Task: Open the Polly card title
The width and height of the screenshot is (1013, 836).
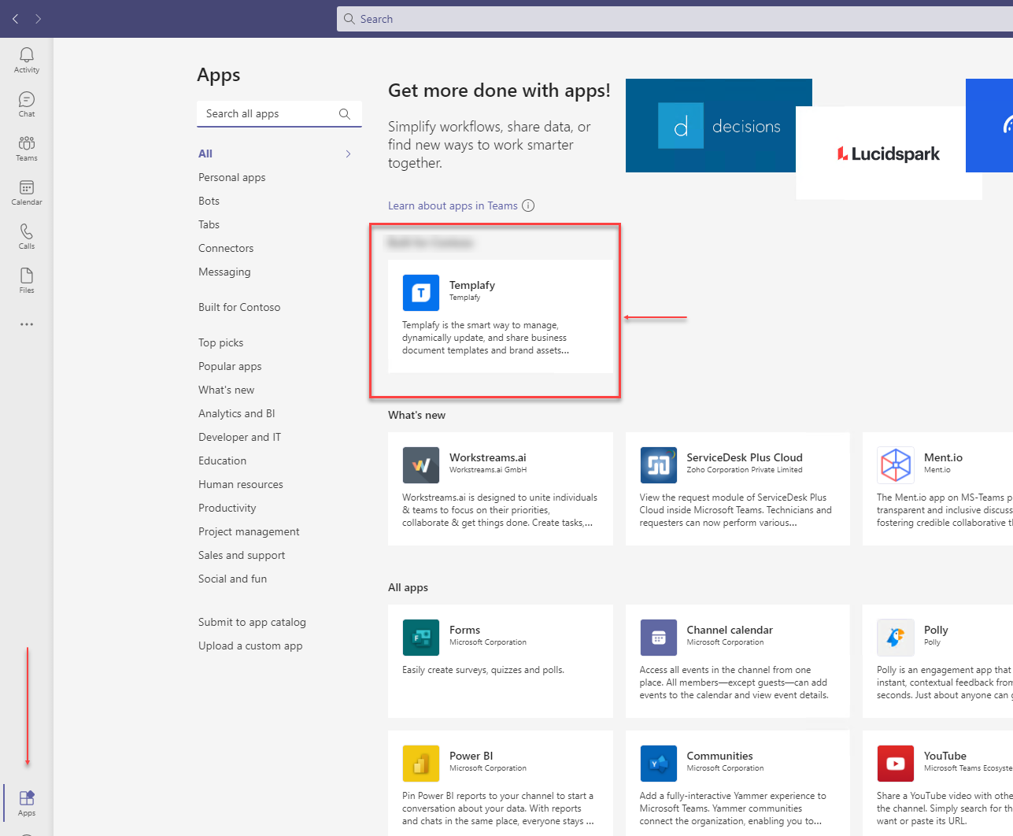Action: [936, 630]
